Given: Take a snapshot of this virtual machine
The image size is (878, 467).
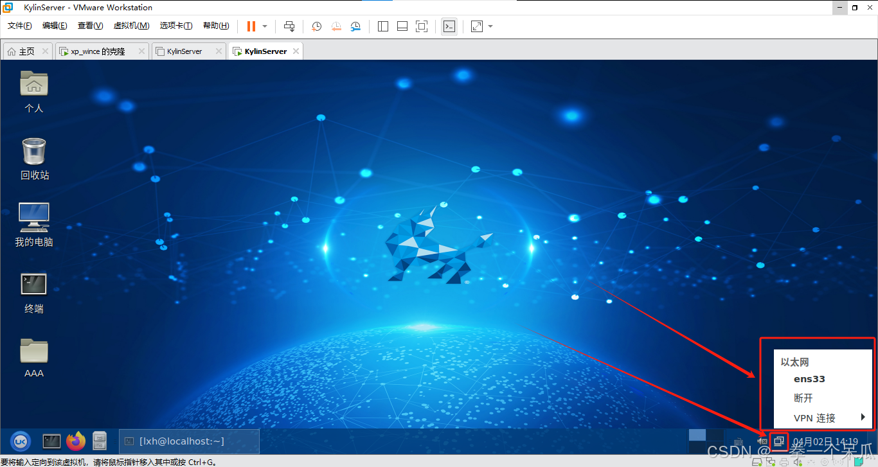Looking at the screenshot, I should pos(317,26).
